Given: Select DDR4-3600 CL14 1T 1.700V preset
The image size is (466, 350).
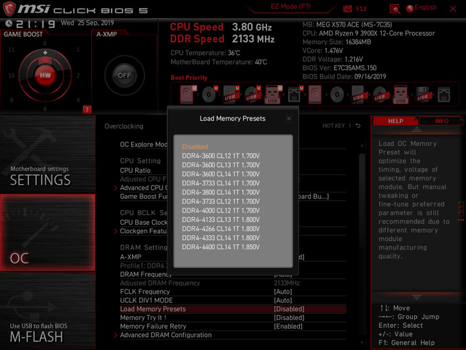Looking at the screenshot, I should [221, 174].
